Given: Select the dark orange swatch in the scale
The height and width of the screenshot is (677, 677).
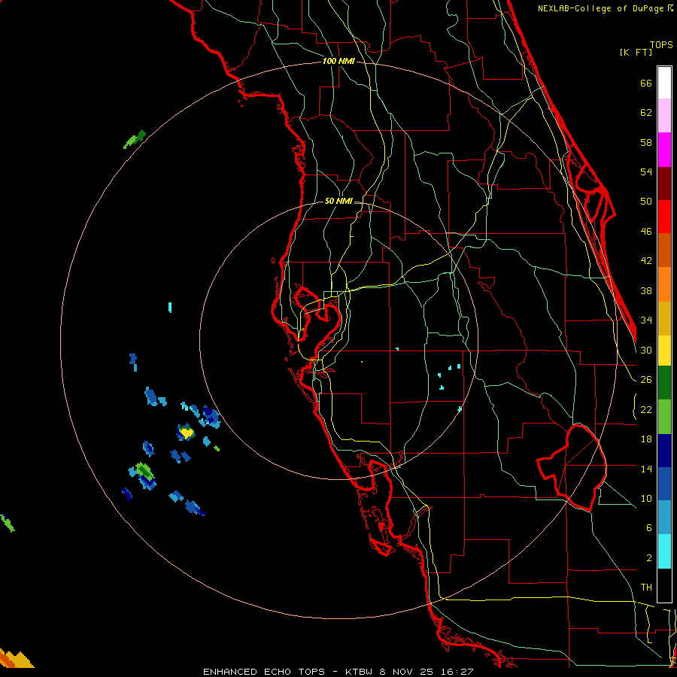Looking at the screenshot, I should (x=664, y=250).
